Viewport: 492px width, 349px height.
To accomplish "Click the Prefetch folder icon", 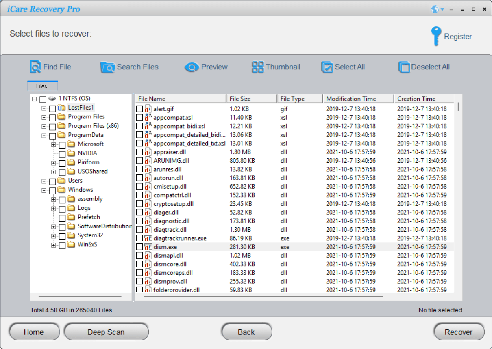I will pyautogui.click(x=71, y=217).
